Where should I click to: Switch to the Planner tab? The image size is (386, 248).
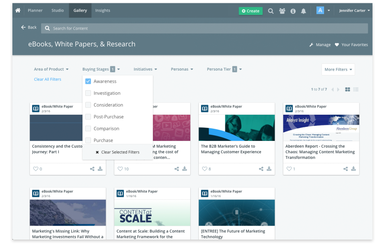click(x=35, y=10)
